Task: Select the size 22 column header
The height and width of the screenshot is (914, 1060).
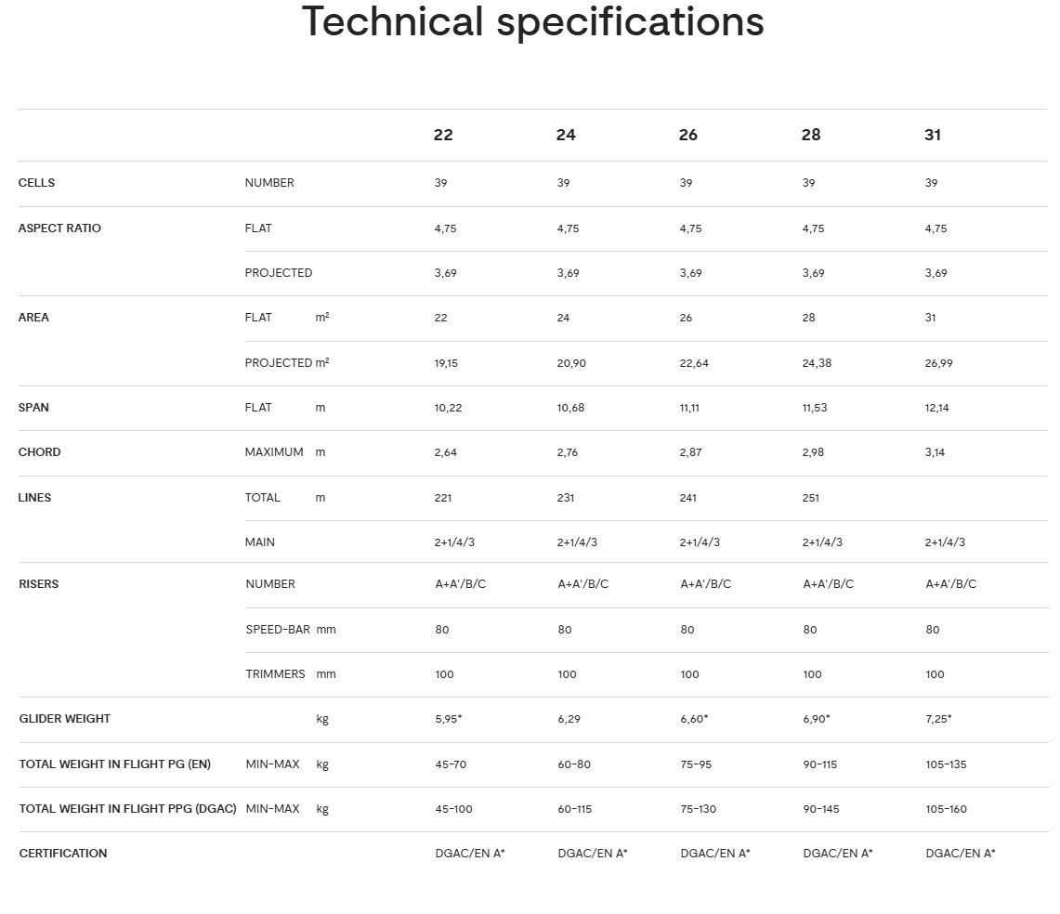Action: click(x=443, y=135)
